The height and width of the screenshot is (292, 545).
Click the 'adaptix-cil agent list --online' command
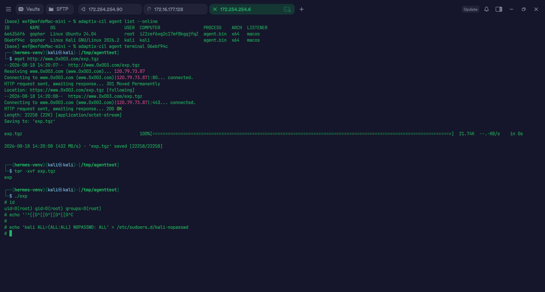coord(118,22)
